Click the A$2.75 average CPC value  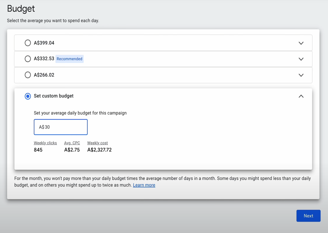tap(72, 150)
